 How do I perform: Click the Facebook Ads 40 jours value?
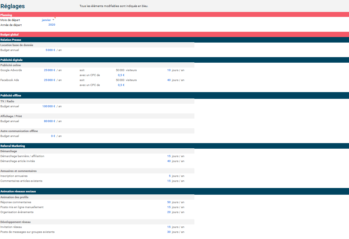169,80
